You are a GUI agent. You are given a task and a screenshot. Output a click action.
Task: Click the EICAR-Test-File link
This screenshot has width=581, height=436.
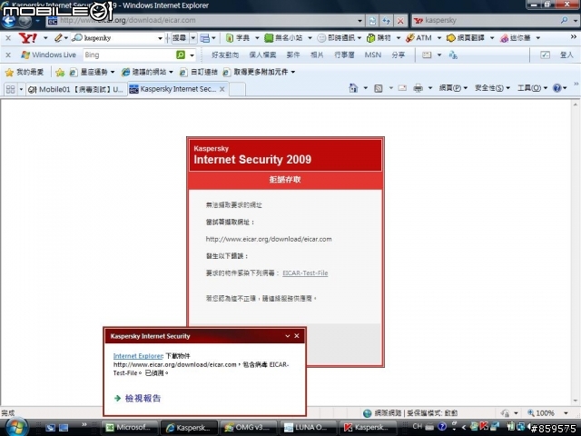pyautogui.click(x=305, y=272)
